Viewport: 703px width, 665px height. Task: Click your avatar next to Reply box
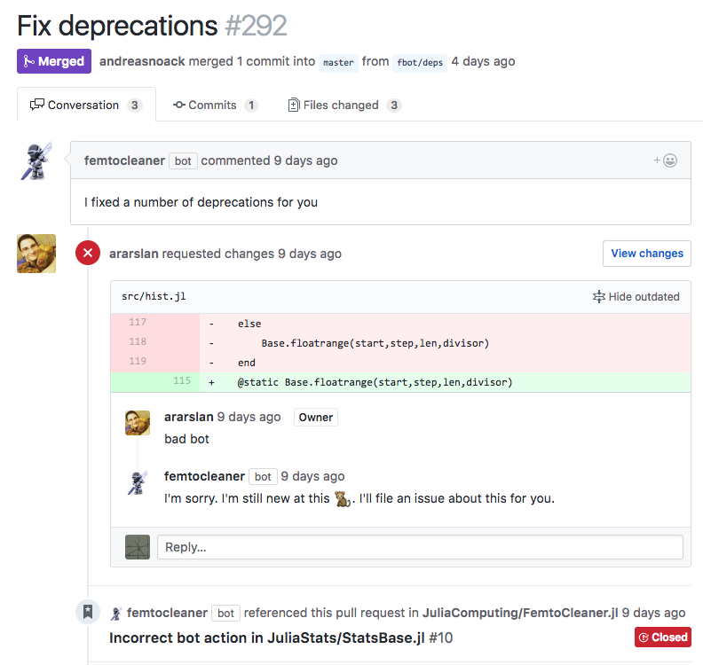tap(138, 547)
